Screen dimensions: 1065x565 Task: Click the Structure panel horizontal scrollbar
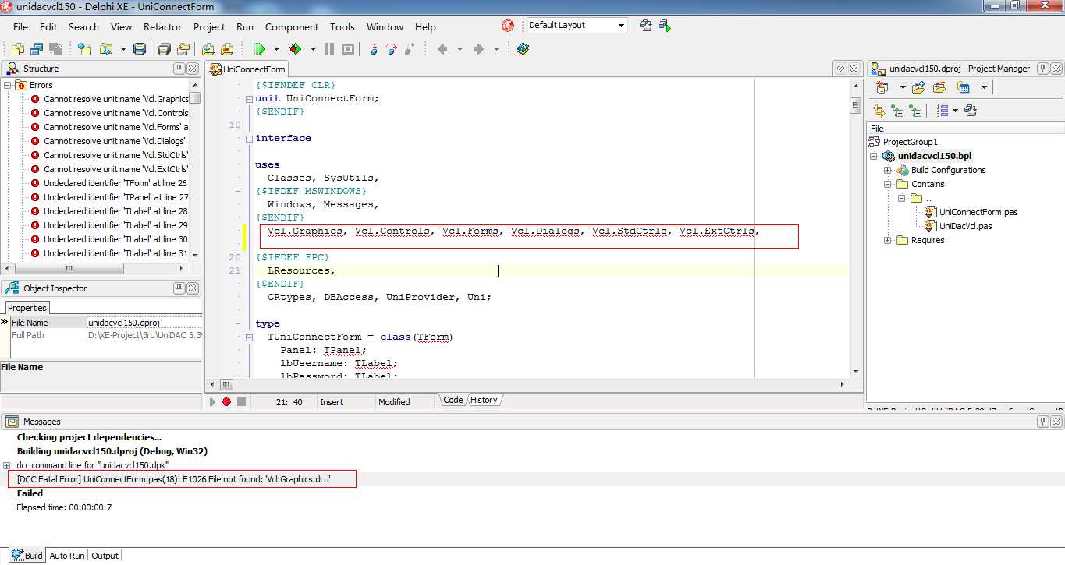71,269
